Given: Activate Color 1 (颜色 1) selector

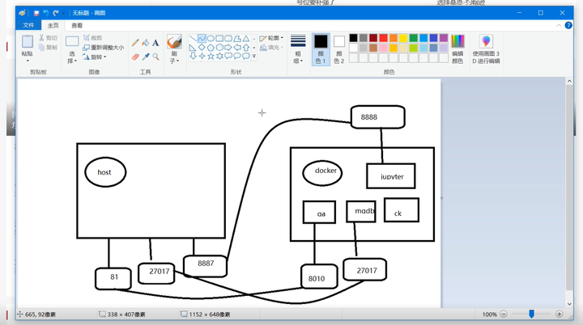Looking at the screenshot, I should click(x=321, y=49).
